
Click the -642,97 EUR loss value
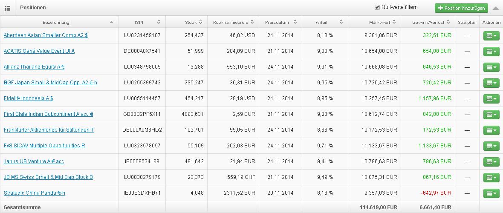(x=436, y=193)
